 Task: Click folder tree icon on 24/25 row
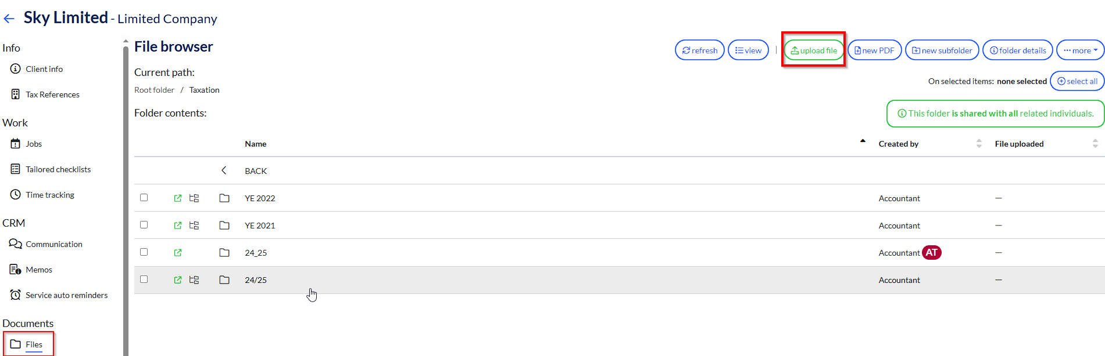pos(194,280)
